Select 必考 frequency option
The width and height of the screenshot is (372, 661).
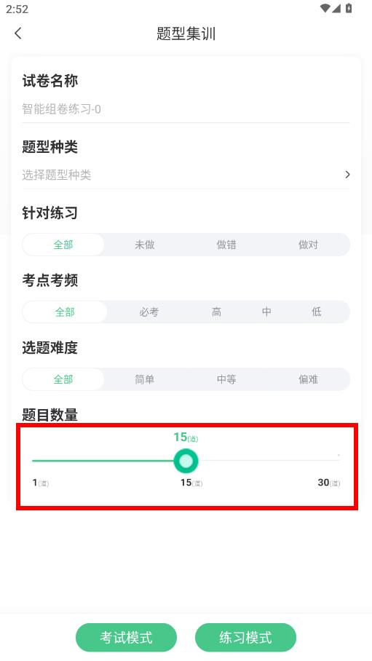point(149,312)
